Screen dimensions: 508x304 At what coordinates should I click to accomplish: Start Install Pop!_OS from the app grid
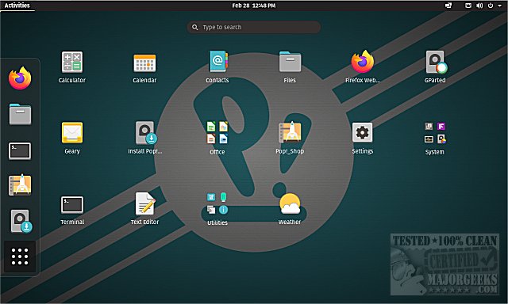click(x=146, y=132)
